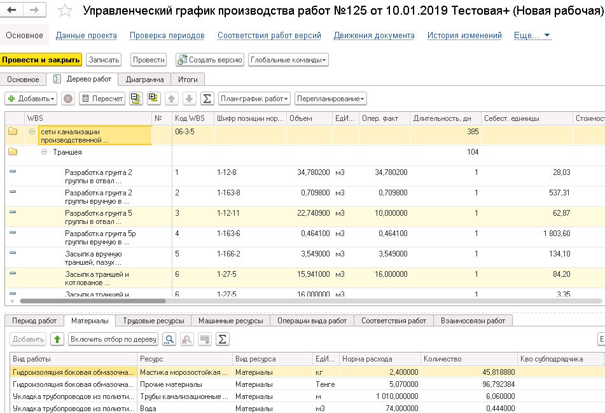Click the collapse all tree levels icon

tap(136, 99)
